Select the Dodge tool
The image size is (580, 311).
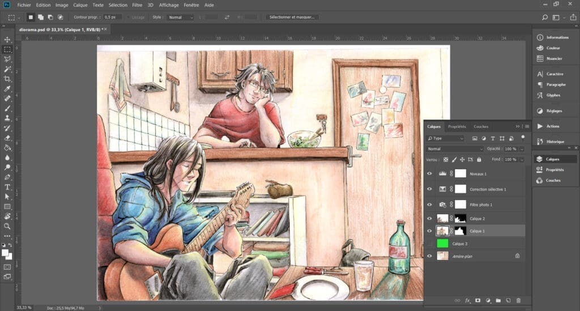point(7,167)
